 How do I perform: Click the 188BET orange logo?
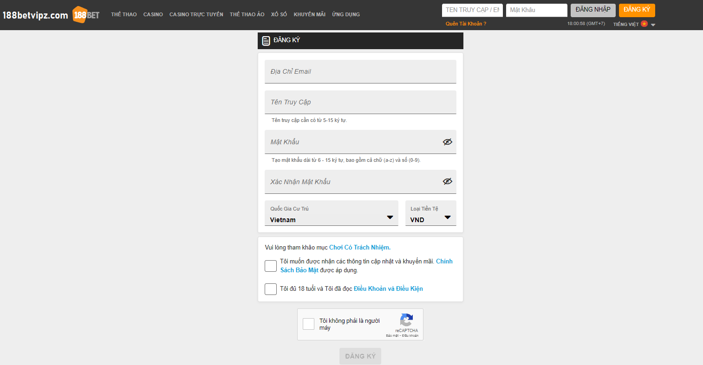pyautogui.click(x=86, y=15)
